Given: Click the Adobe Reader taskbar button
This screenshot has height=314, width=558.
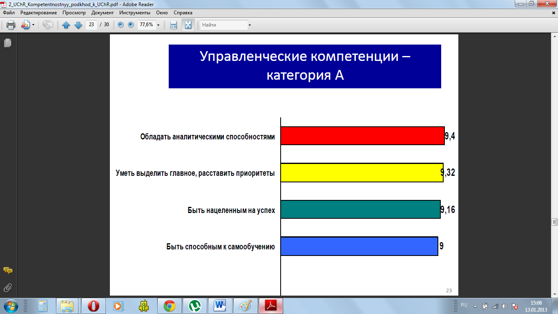Looking at the screenshot, I should (271, 306).
